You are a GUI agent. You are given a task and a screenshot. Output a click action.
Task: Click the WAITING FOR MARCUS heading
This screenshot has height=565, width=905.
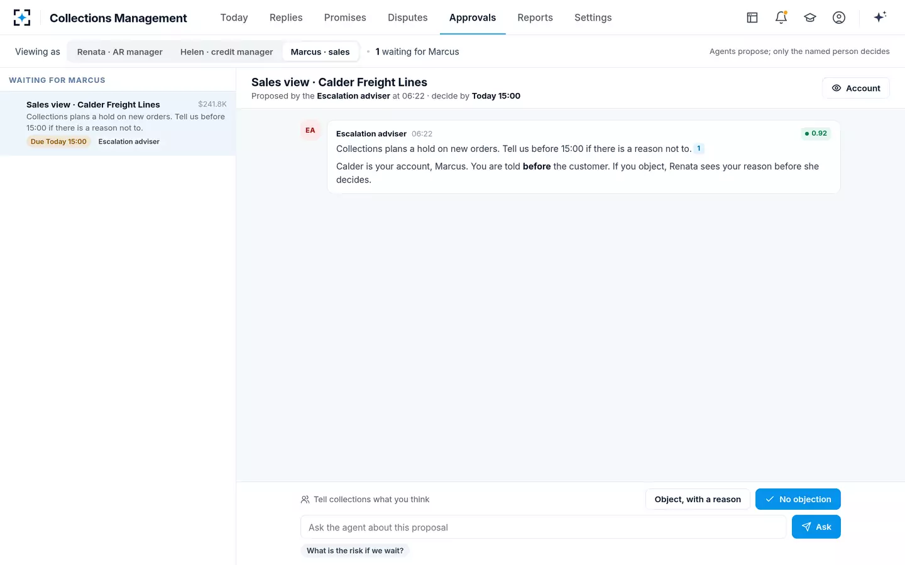pyautogui.click(x=57, y=80)
